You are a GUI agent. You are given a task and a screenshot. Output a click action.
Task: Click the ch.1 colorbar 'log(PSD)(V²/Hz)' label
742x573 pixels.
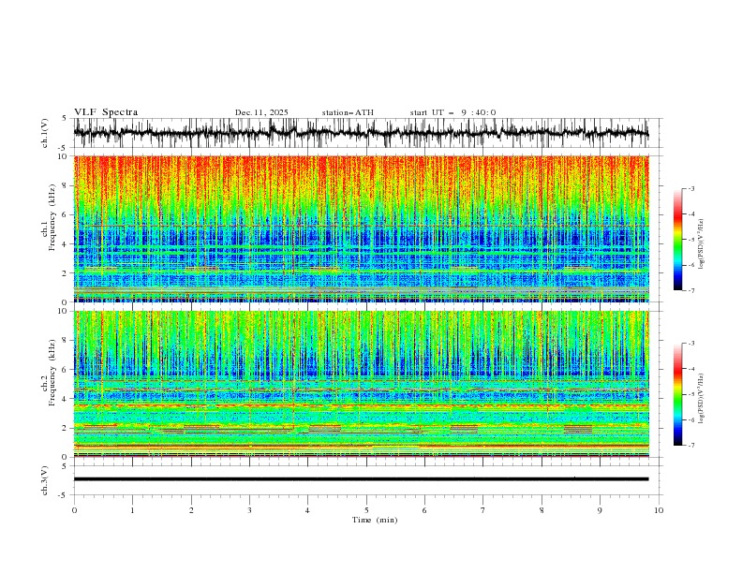tap(702, 244)
